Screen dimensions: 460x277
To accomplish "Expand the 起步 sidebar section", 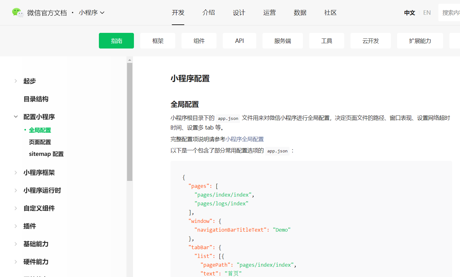I will 16,81.
